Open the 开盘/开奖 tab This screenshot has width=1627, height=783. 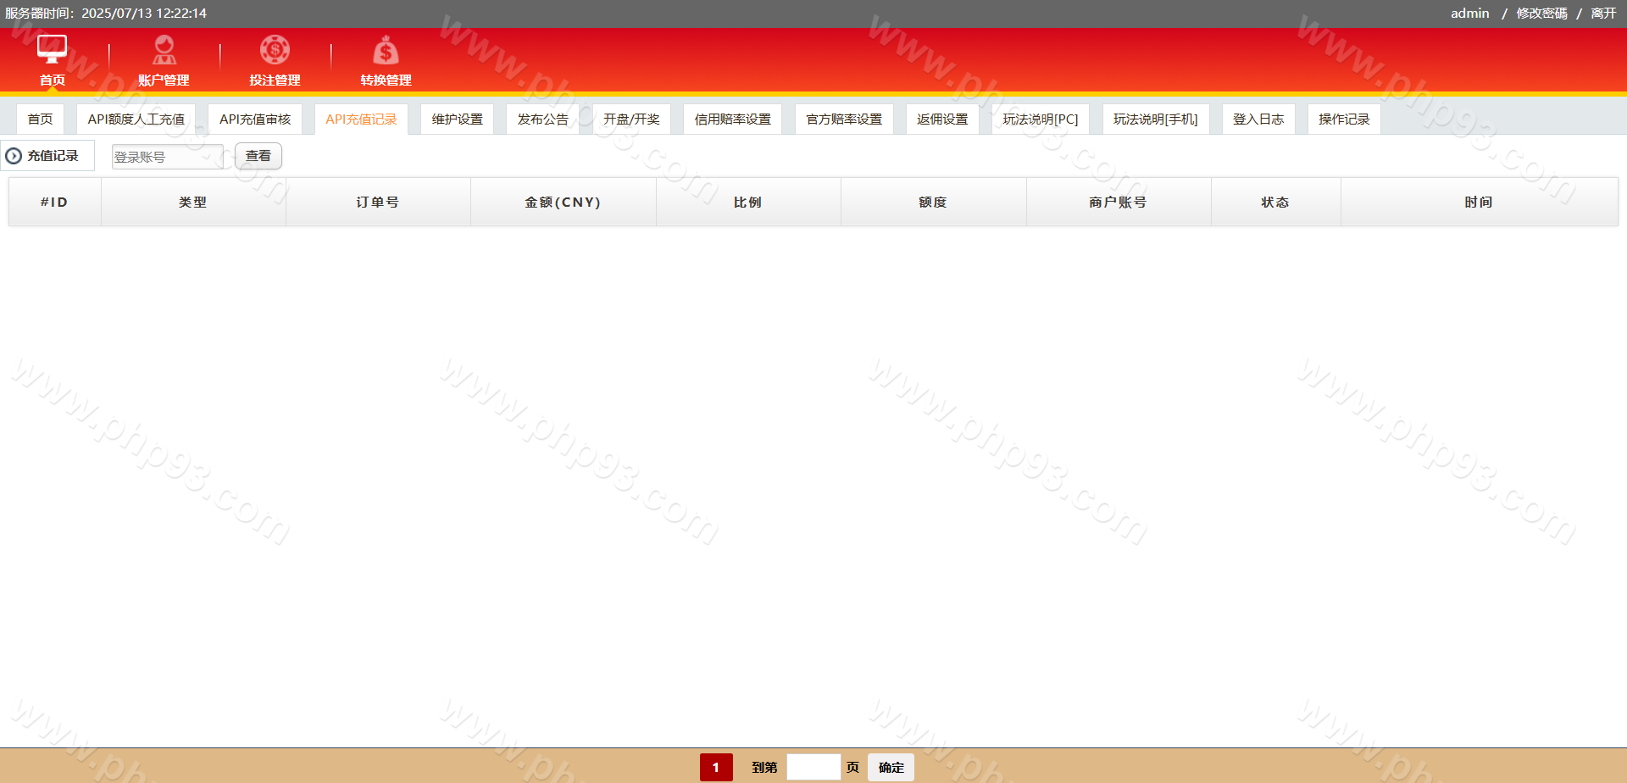pyautogui.click(x=631, y=119)
